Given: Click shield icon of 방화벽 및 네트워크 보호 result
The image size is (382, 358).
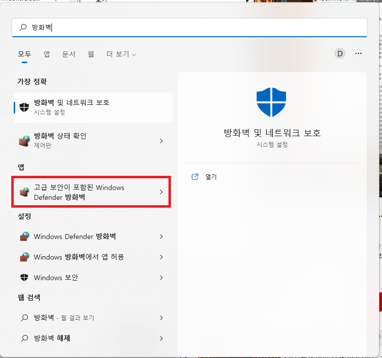Looking at the screenshot, I should click(24, 107).
